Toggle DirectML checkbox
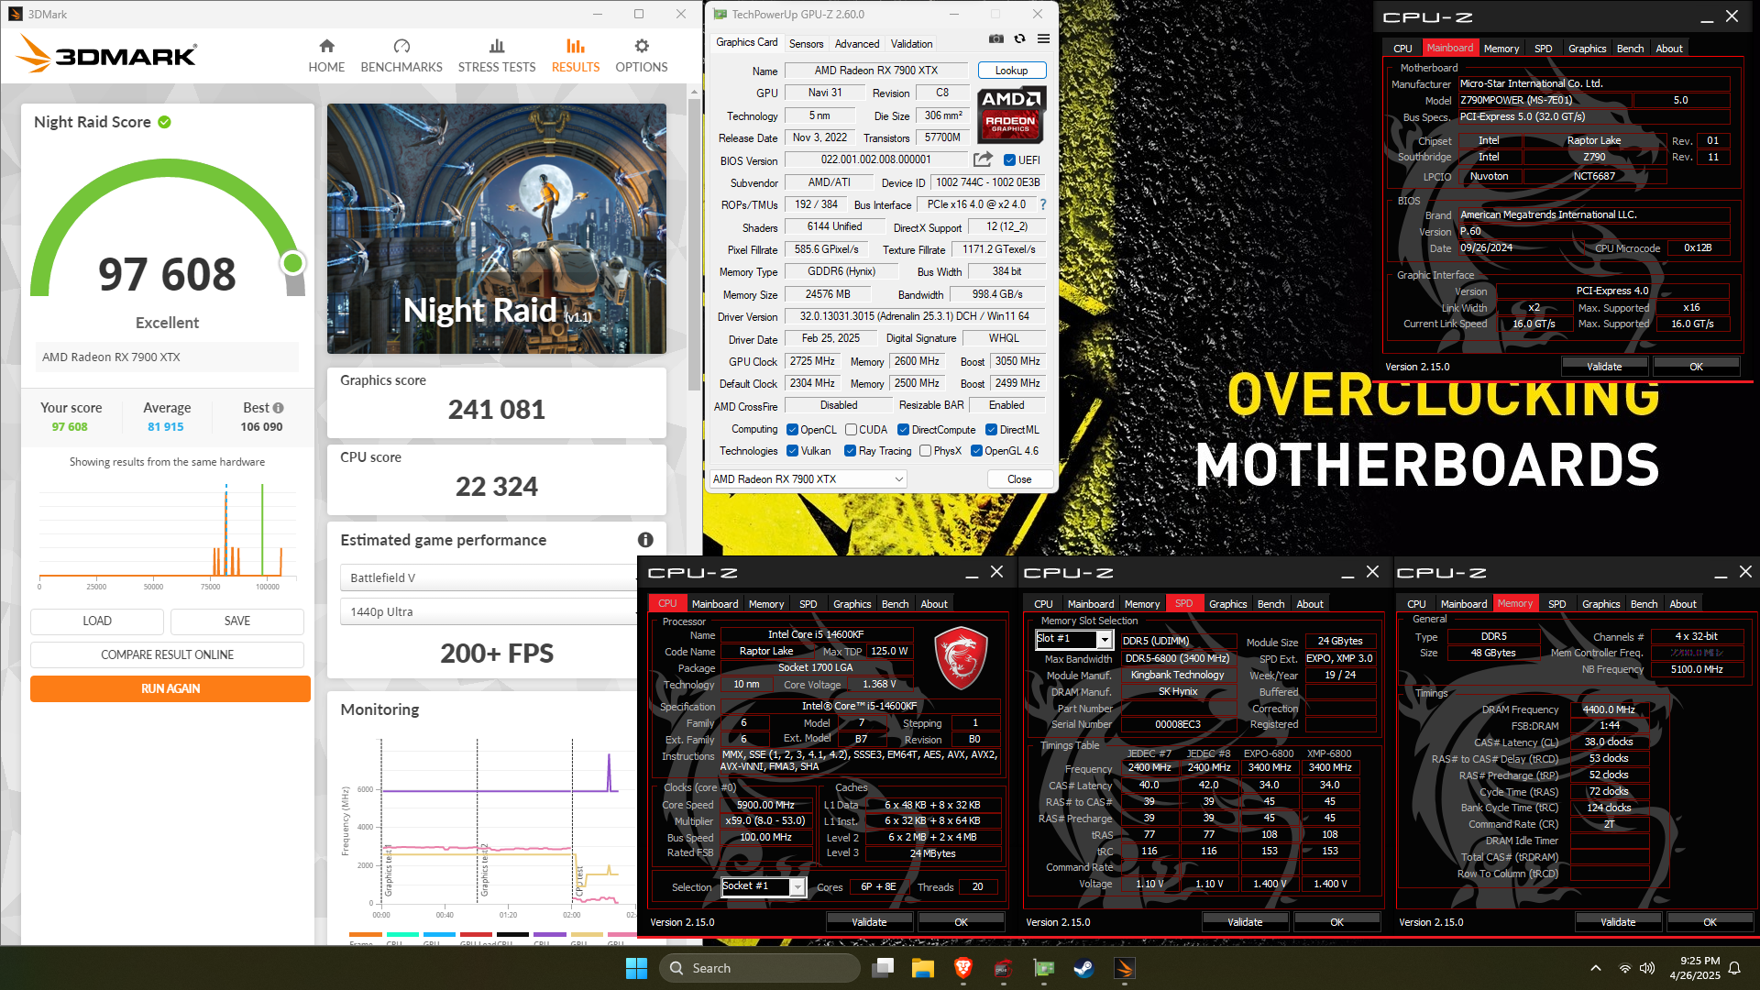Screen dimensions: 1760x990 click(x=991, y=430)
